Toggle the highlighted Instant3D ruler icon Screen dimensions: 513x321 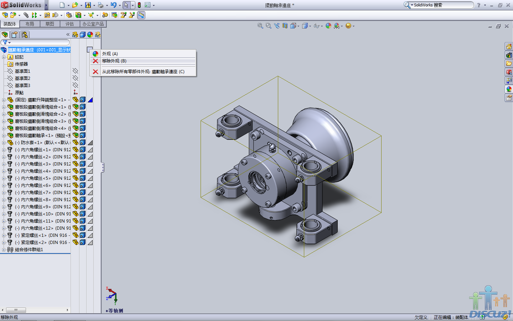[141, 15]
